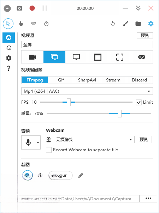
Task: Expand the microphone audio dropdown arrow
Action: (38, 142)
